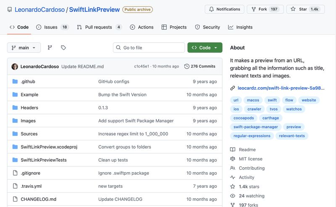
Task: Open the 276 Commits history link
Action: click(200, 66)
